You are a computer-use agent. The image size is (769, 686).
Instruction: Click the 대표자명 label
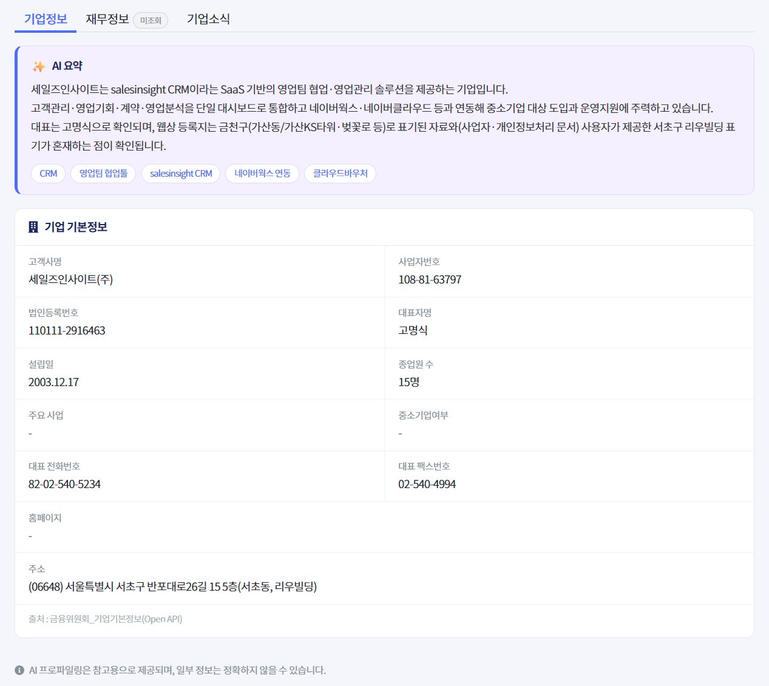pyautogui.click(x=415, y=313)
